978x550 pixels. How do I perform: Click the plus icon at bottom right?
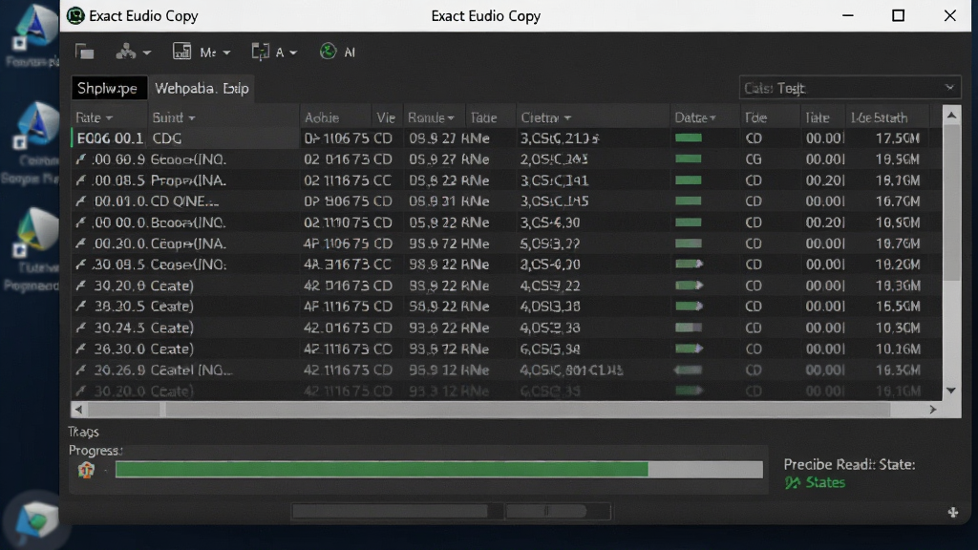tap(952, 513)
